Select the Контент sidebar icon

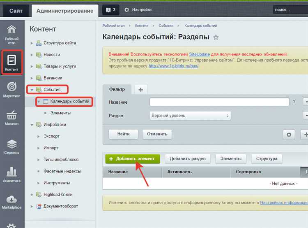click(x=11, y=63)
